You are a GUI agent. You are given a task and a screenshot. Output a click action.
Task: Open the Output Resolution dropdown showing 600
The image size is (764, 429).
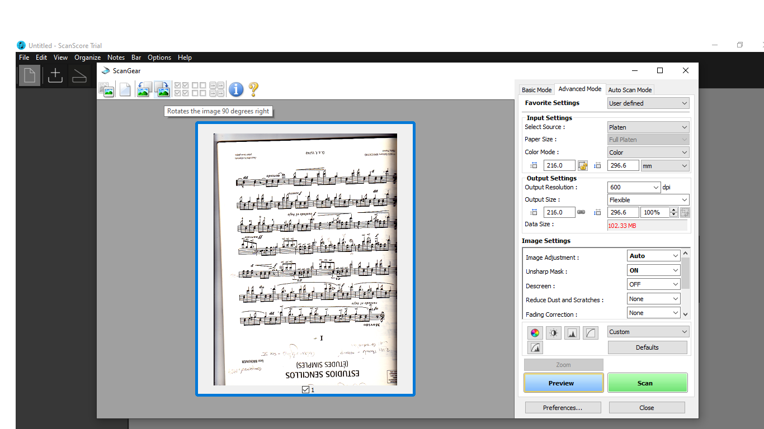click(634, 188)
